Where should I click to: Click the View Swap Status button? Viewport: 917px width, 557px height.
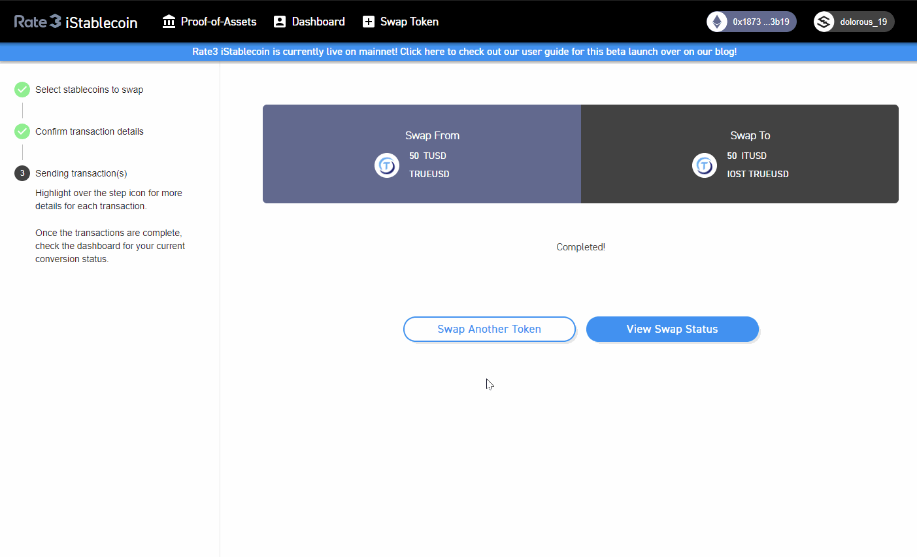tap(673, 329)
